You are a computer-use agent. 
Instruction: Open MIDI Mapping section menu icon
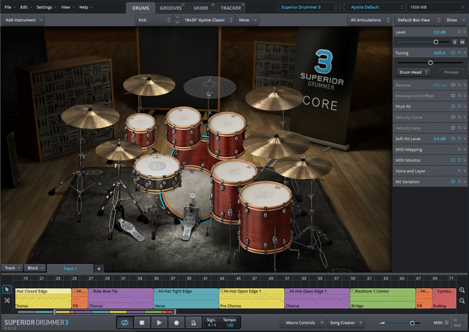point(459,149)
